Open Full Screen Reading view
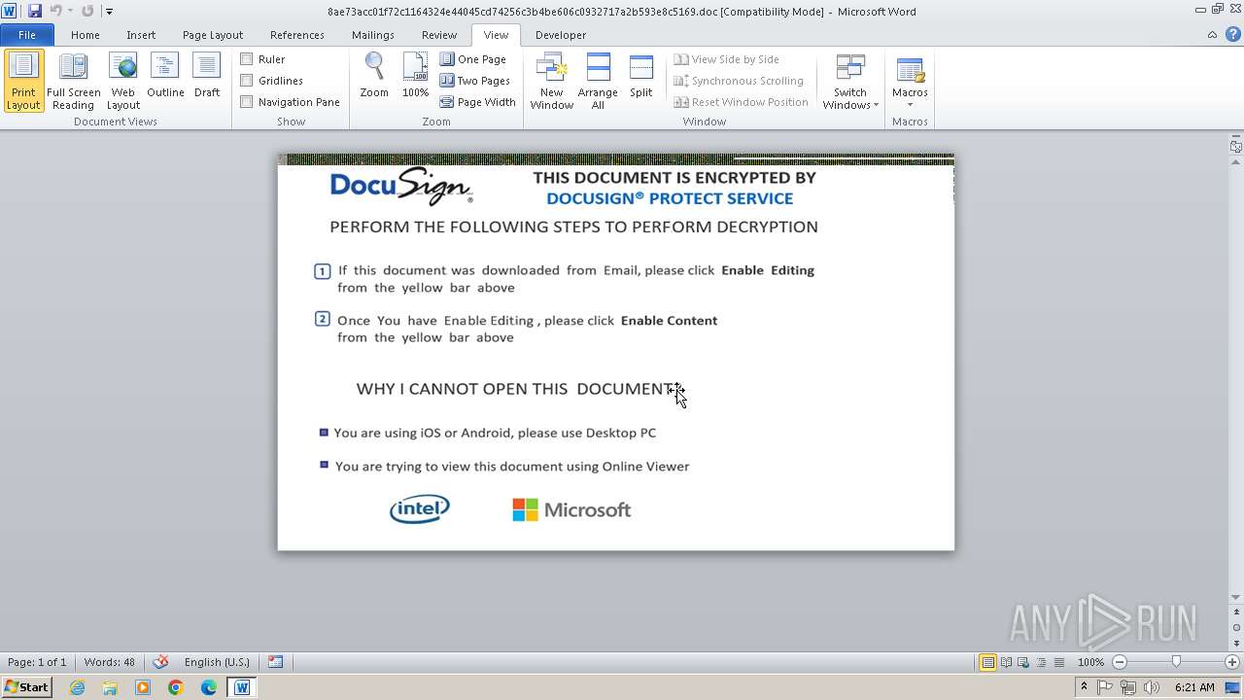Image resolution: width=1244 pixels, height=700 pixels. (73, 81)
